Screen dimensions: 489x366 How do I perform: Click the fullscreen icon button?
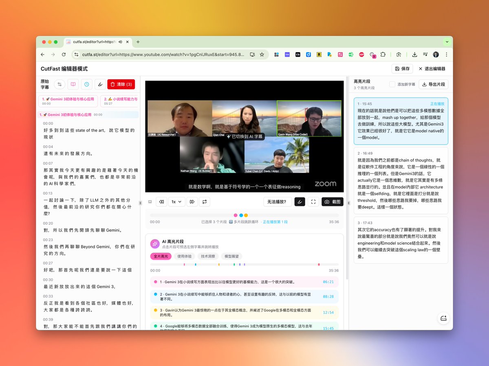click(313, 202)
